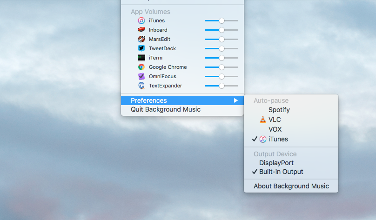Adjust the TextExpander volume slider

pyautogui.click(x=222, y=86)
